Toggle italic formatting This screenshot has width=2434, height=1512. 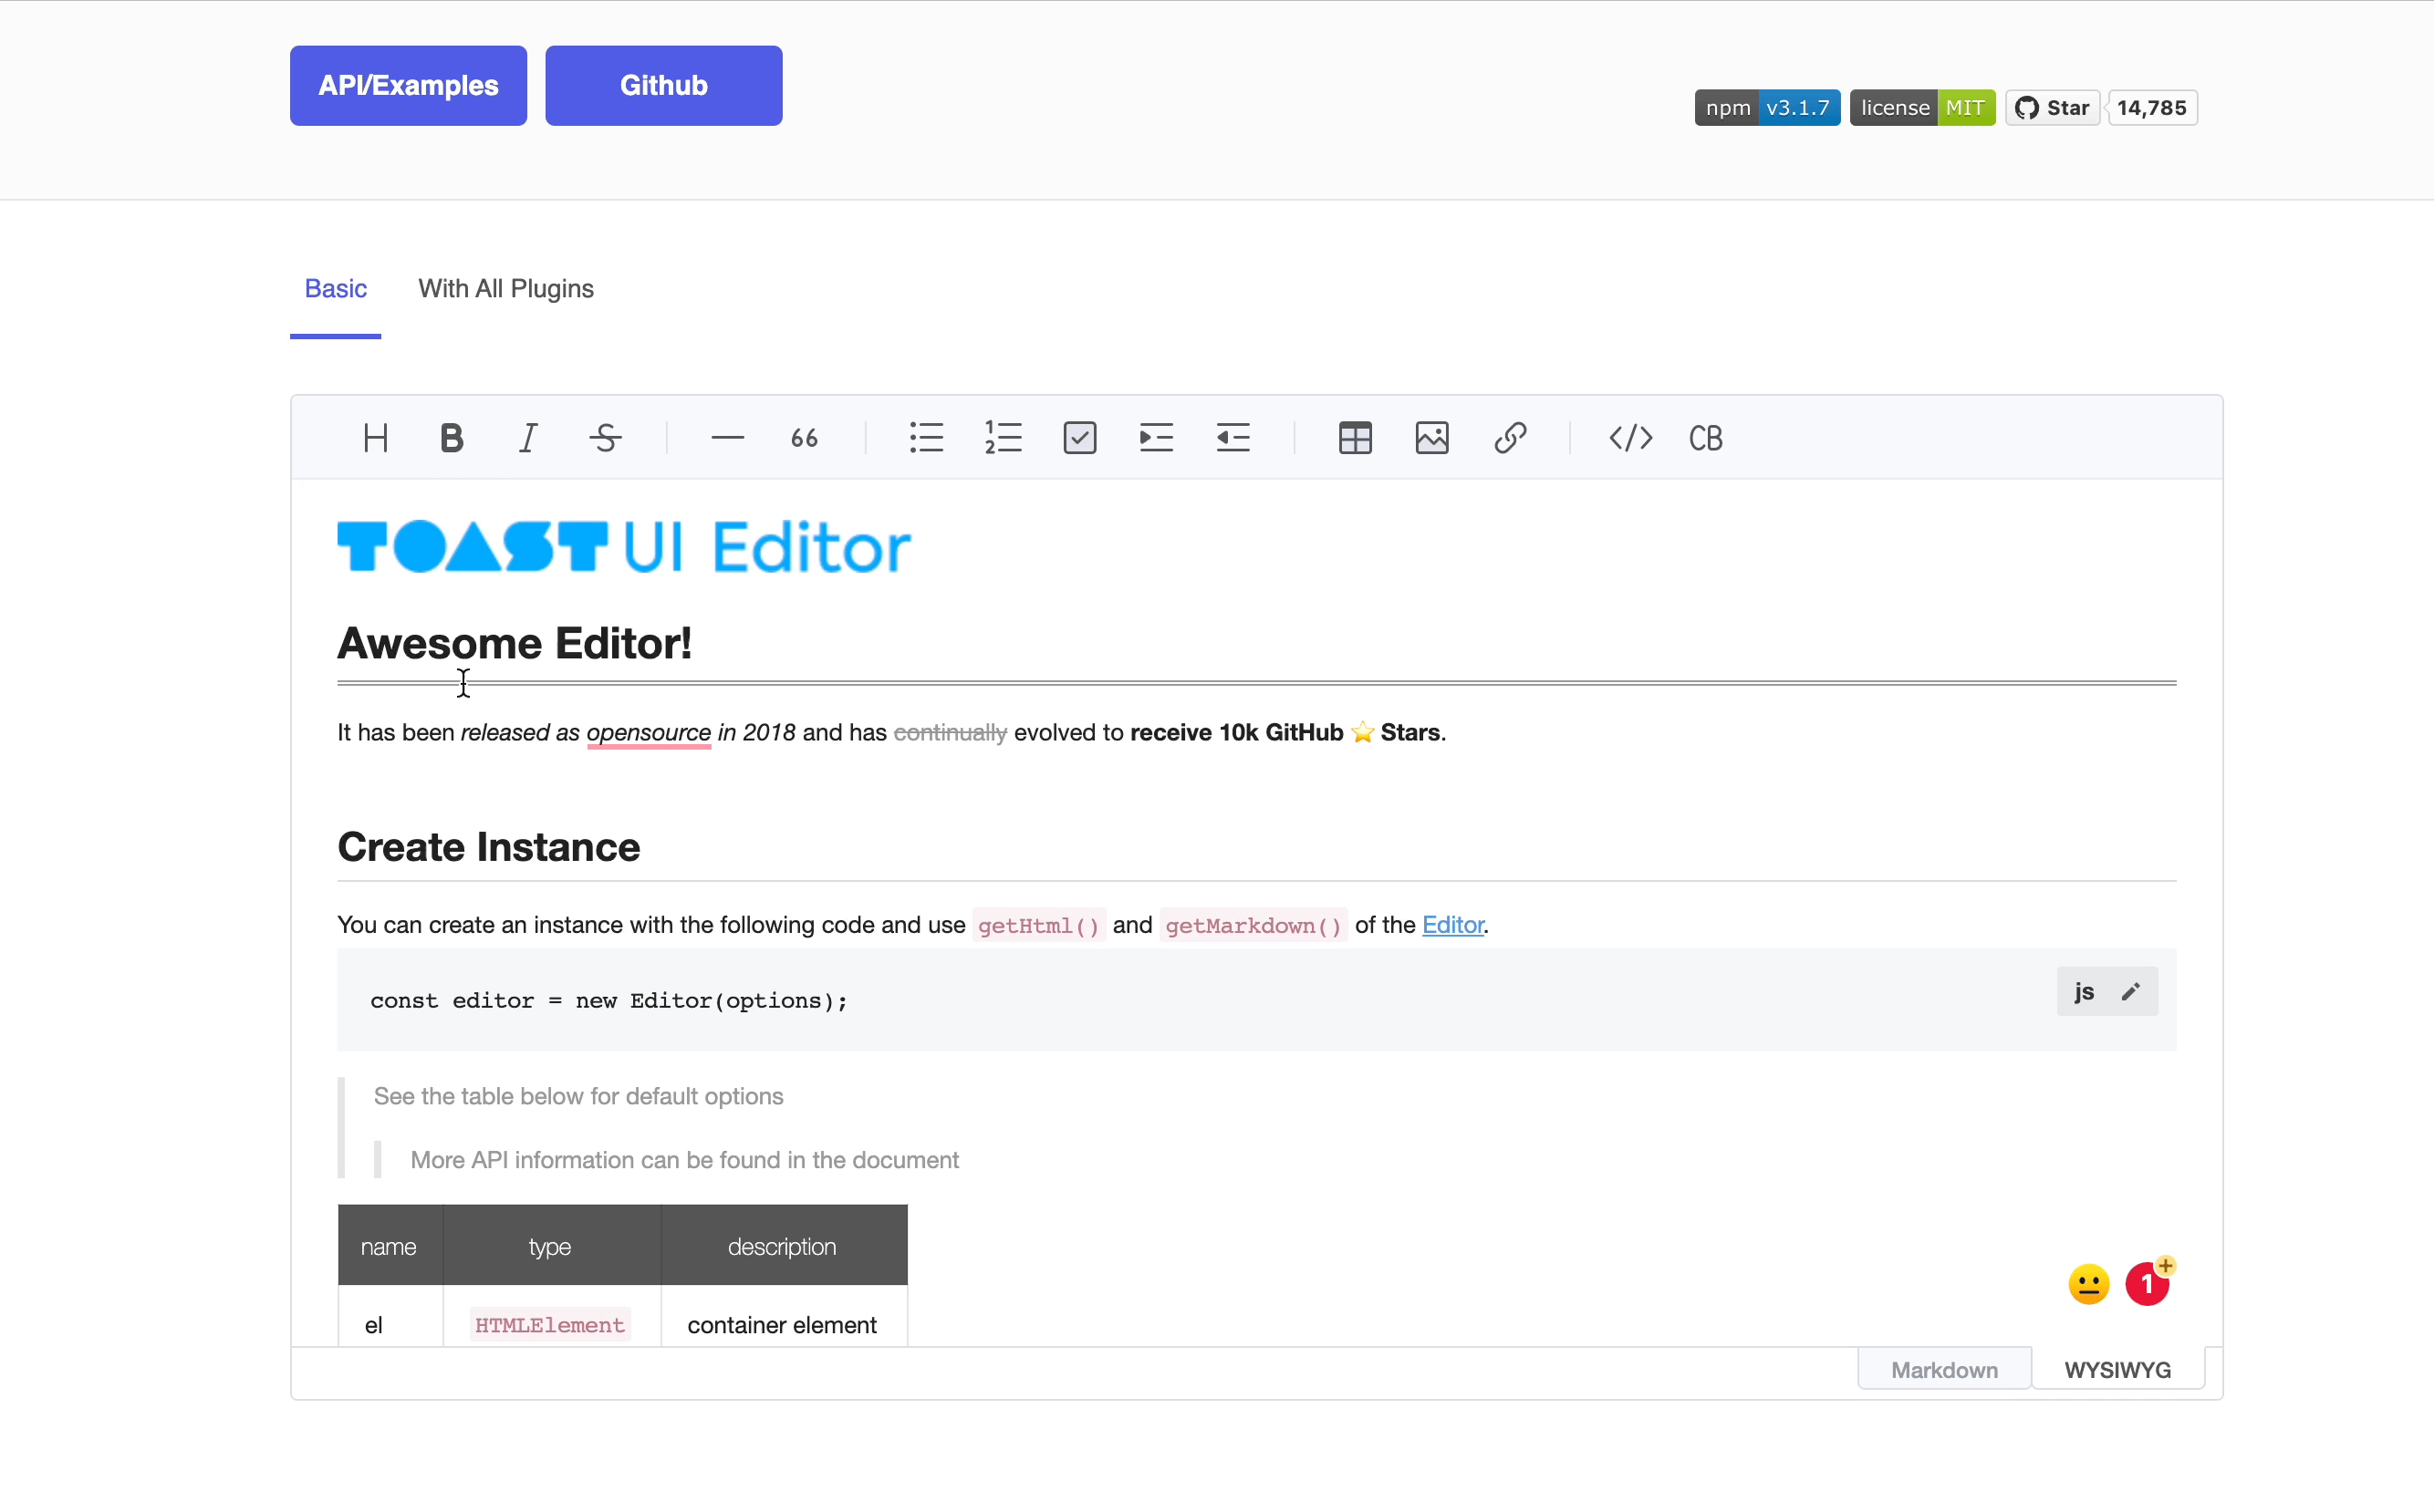click(x=528, y=438)
